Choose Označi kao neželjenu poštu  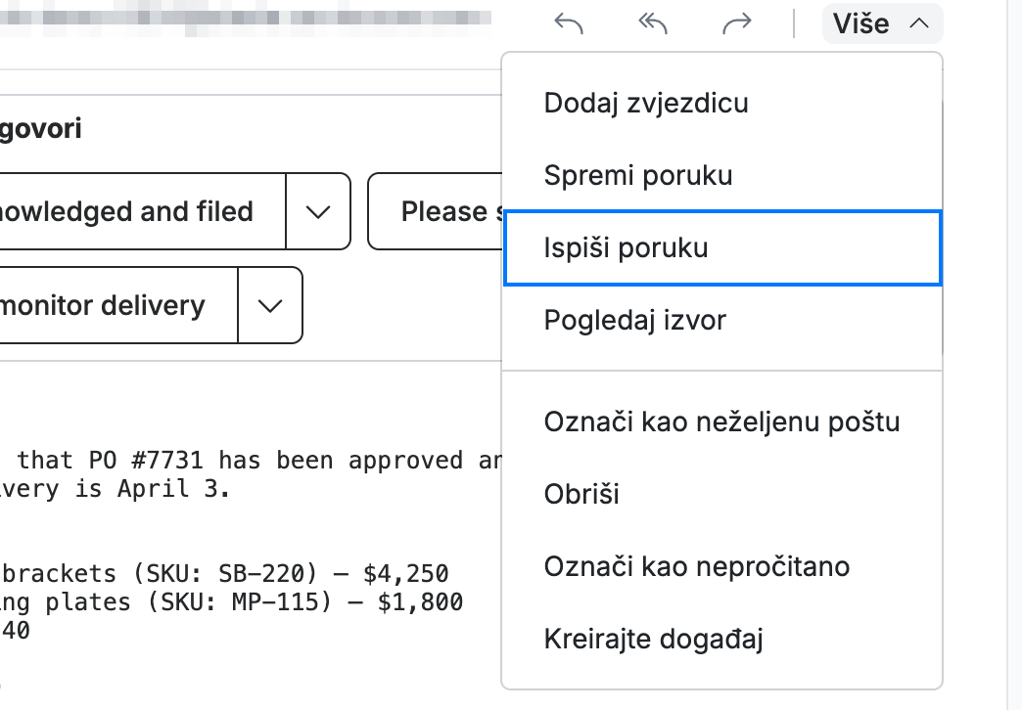[722, 422]
